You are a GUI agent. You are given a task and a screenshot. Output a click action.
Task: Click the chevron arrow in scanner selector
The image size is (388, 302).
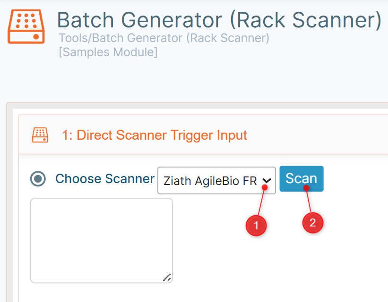(x=267, y=181)
